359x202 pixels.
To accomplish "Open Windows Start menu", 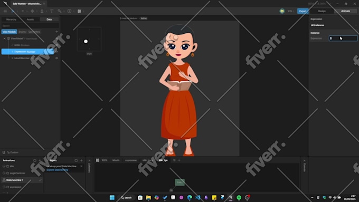I will tap(112, 197).
